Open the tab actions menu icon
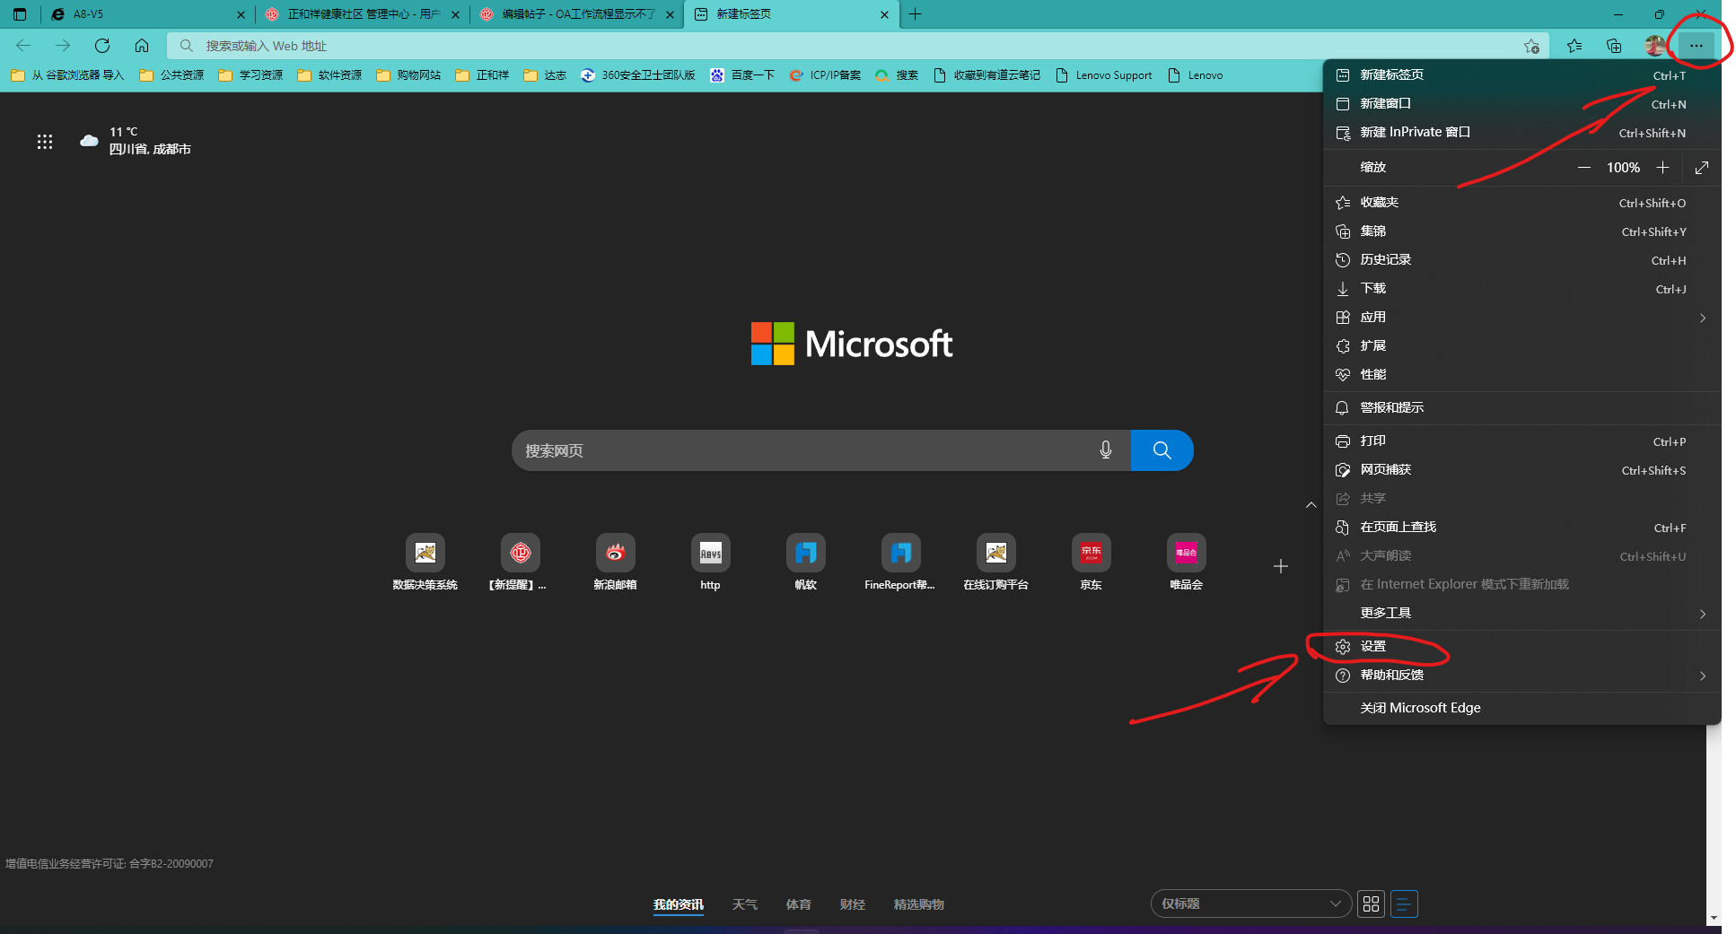 [x=20, y=14]
